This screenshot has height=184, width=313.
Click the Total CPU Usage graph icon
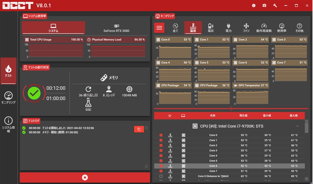click(27, 39)
